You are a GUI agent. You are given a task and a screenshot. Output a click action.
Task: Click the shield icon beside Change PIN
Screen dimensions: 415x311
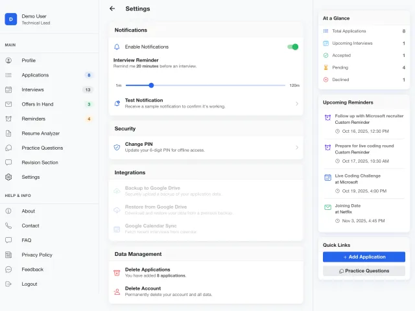(x=117, y=147)
